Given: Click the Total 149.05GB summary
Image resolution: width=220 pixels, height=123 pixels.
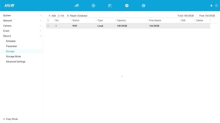Looking at the screenshot, I should click(x=186, y=16).
